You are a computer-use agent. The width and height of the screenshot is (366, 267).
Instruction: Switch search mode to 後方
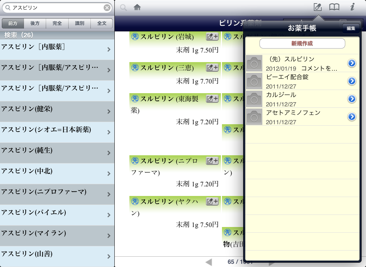pyautogui.click(x=35, y=24)
